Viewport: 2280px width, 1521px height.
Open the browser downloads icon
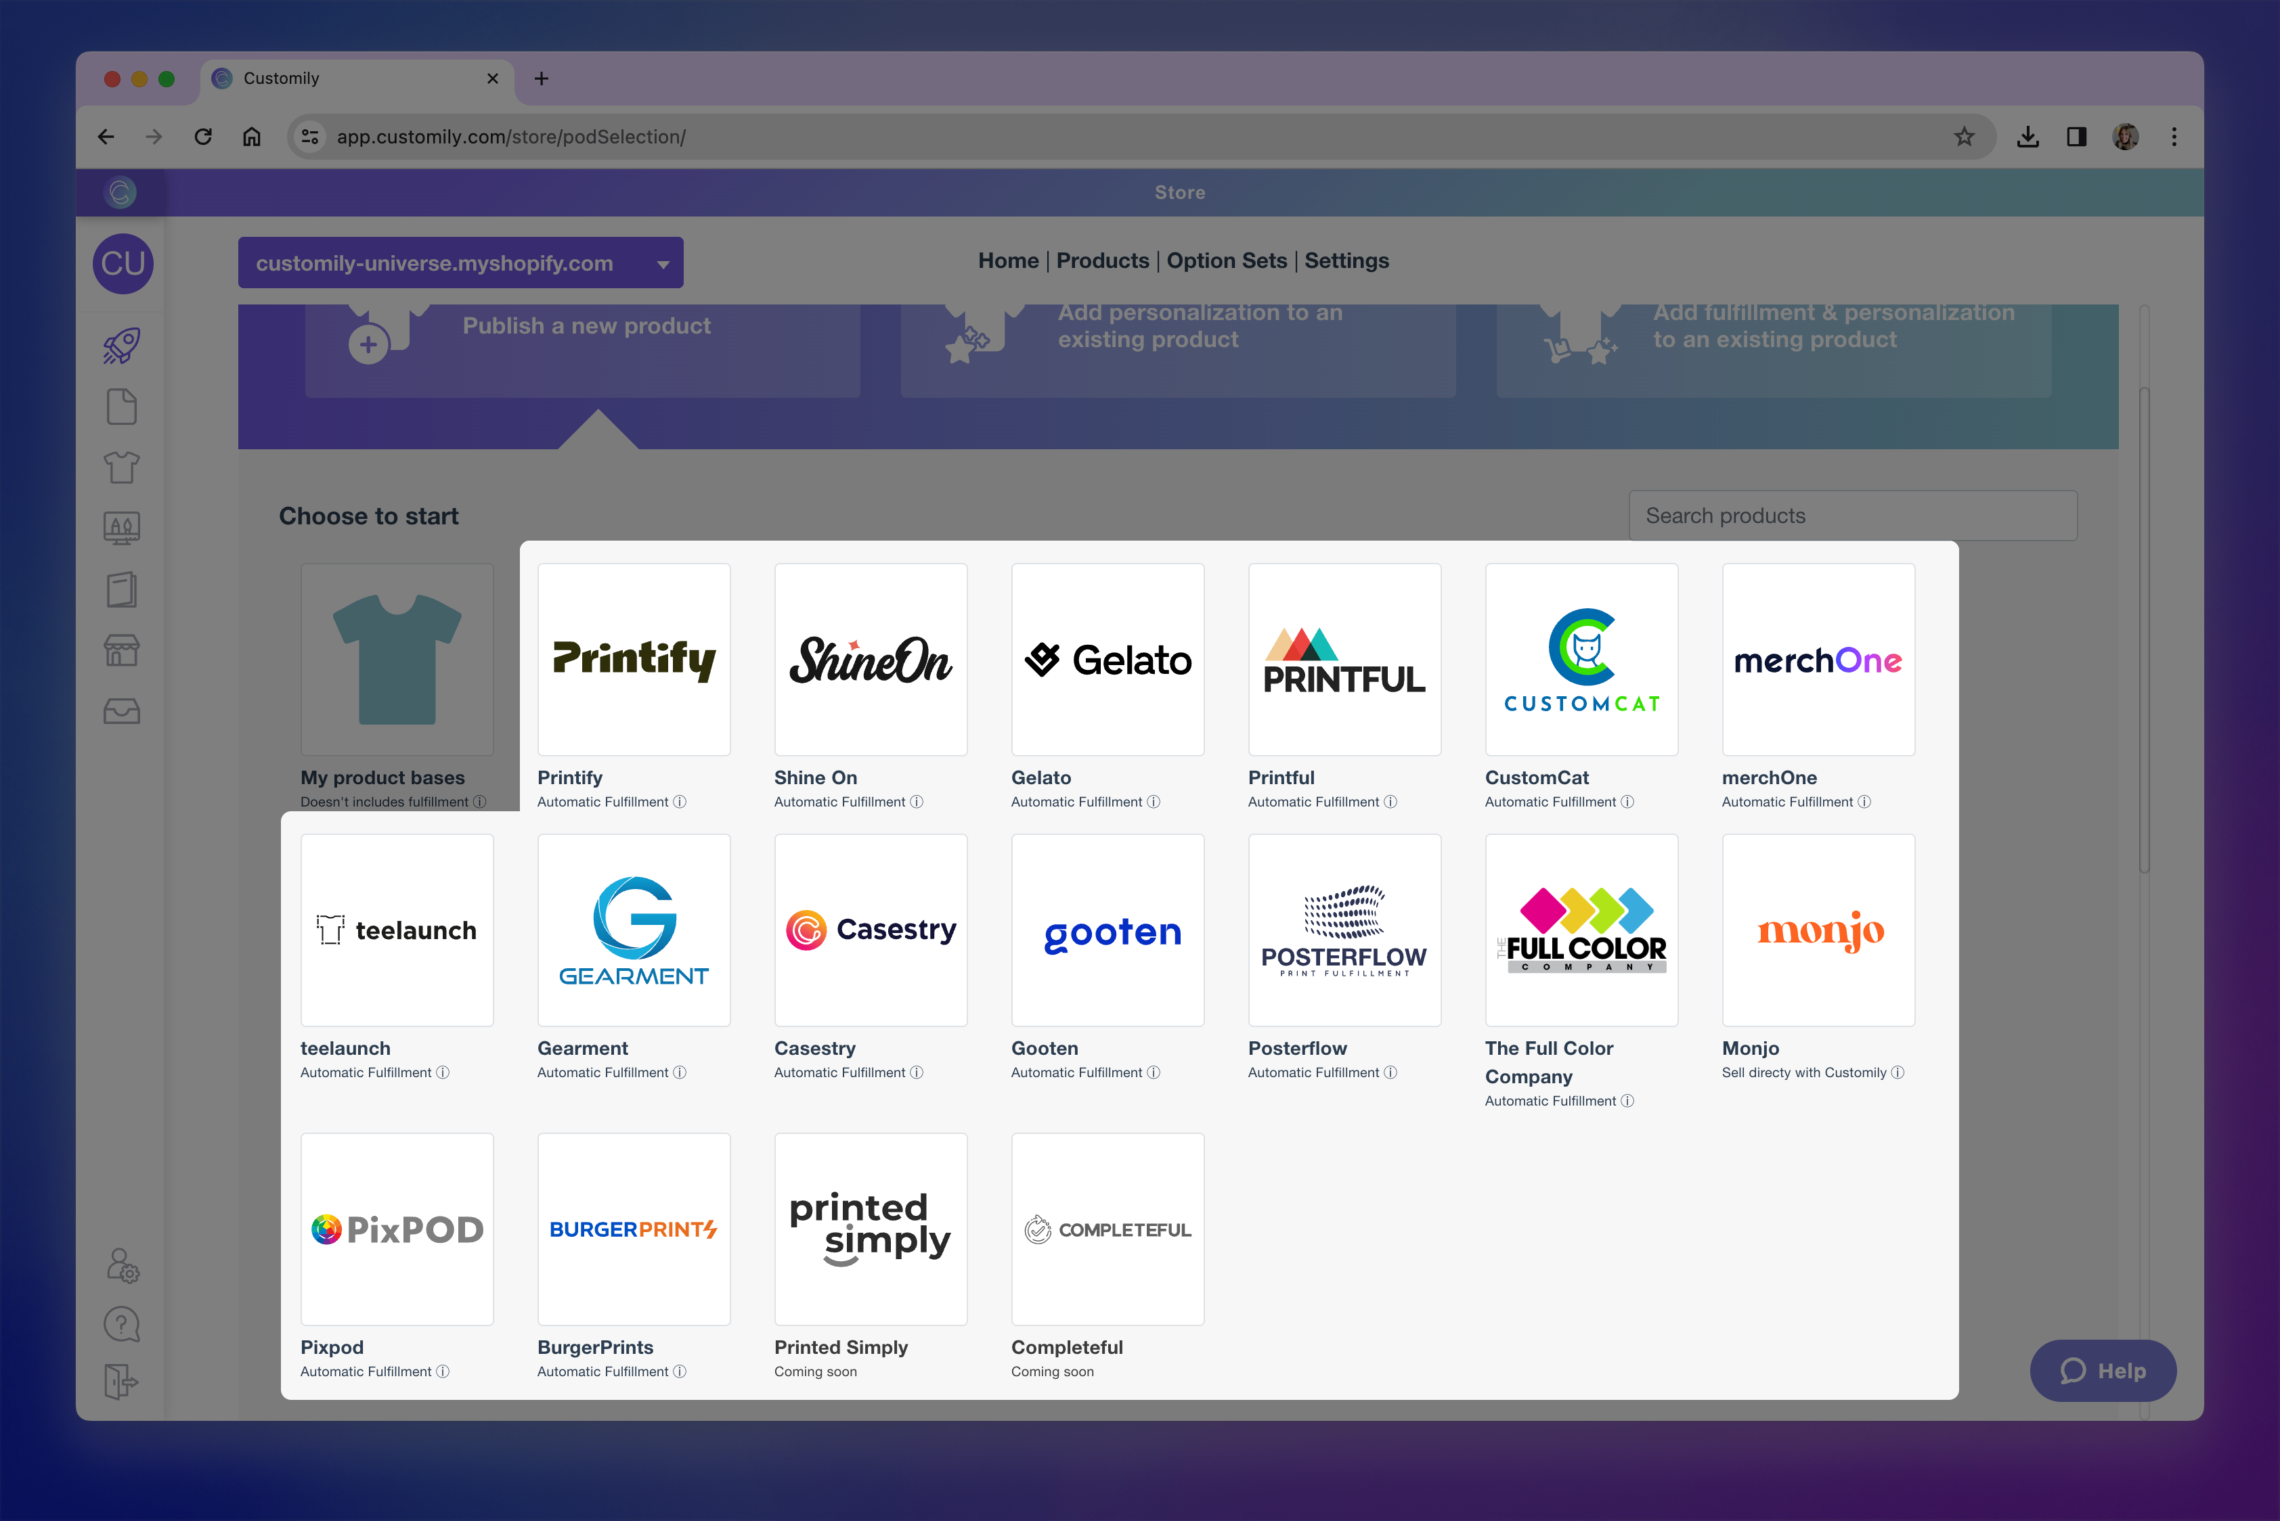pos(2027,137)
